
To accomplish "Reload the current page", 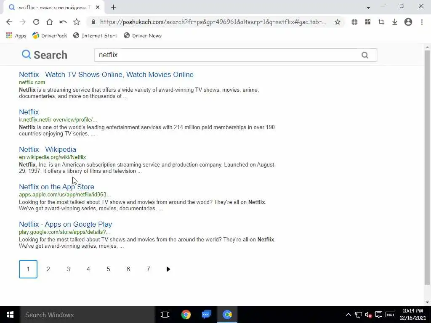I will pyautogui.click(x=36, y=22).
